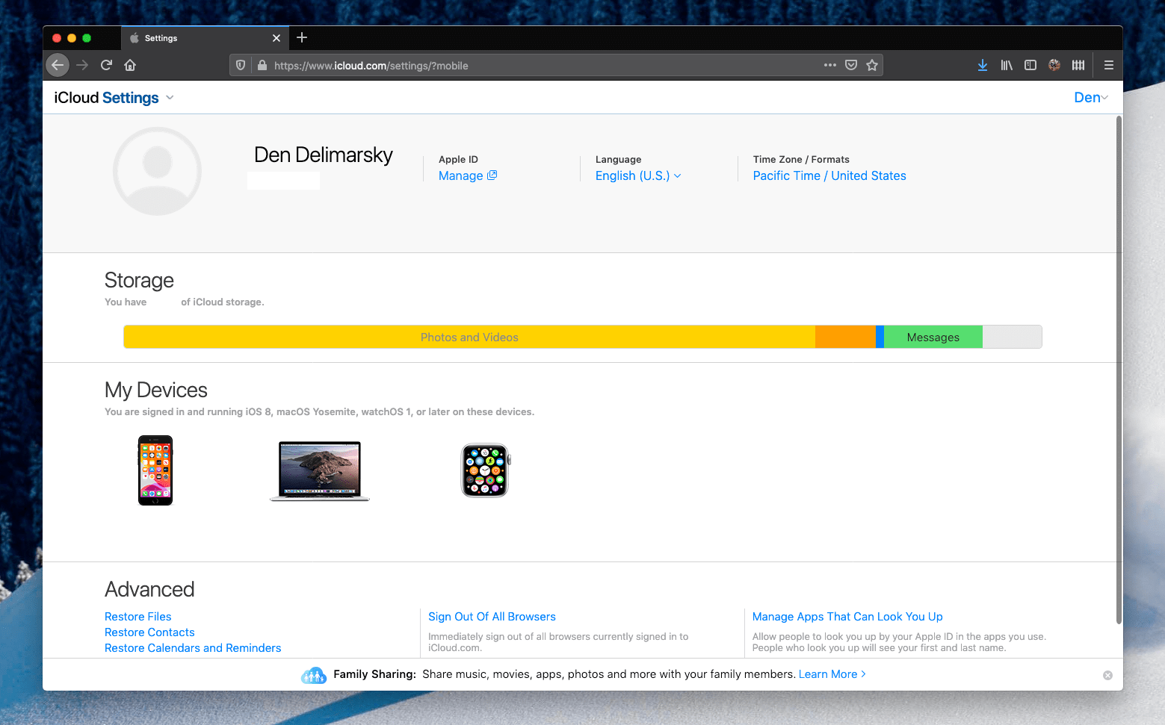1165x725 pixels.
Task: Click Restore Files link
Action: click(138, 617)
